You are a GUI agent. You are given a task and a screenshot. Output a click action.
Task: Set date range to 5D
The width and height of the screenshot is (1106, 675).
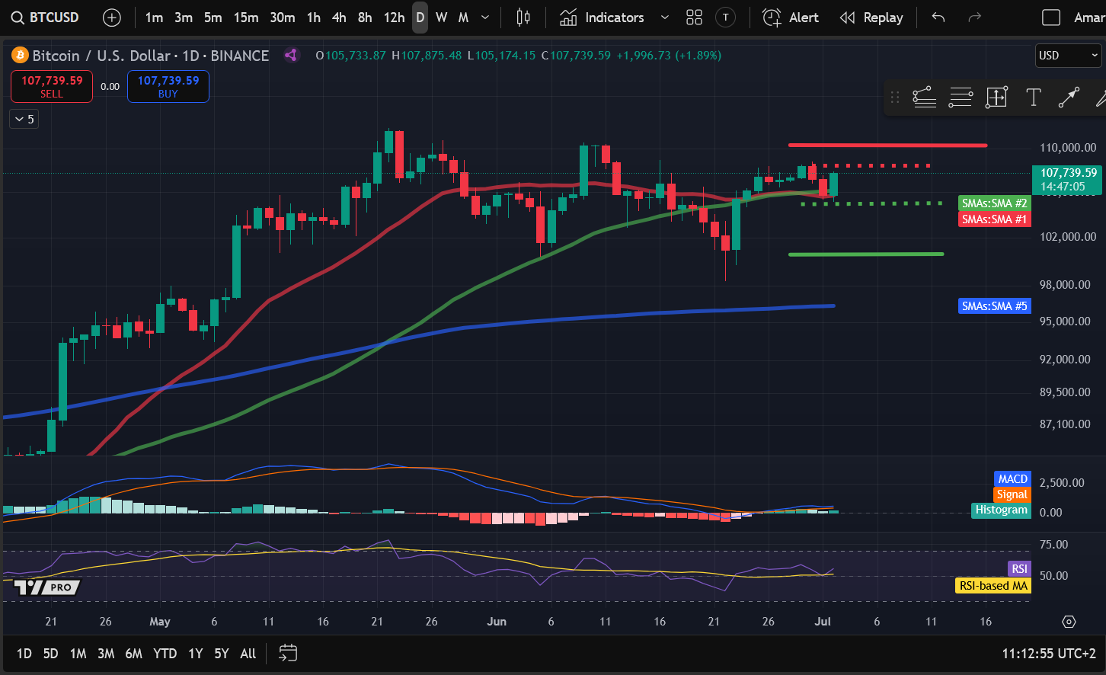point(50,654)
